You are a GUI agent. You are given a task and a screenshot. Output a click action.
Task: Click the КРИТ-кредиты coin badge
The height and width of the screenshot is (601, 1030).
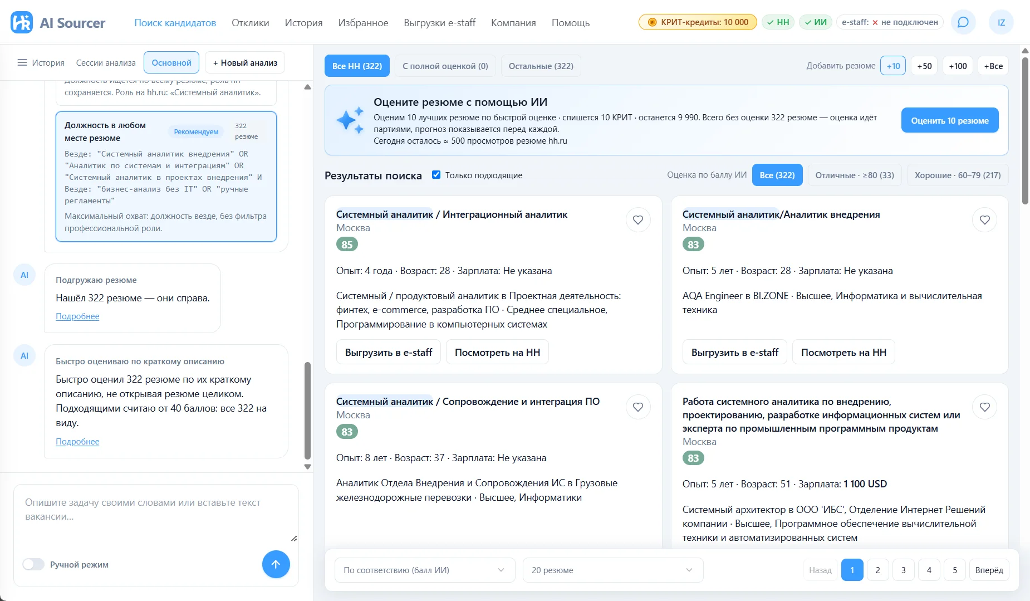coord(698,22)
